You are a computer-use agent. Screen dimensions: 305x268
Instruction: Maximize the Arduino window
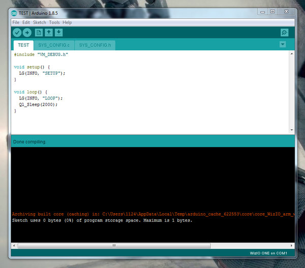[x=272, y=12]
